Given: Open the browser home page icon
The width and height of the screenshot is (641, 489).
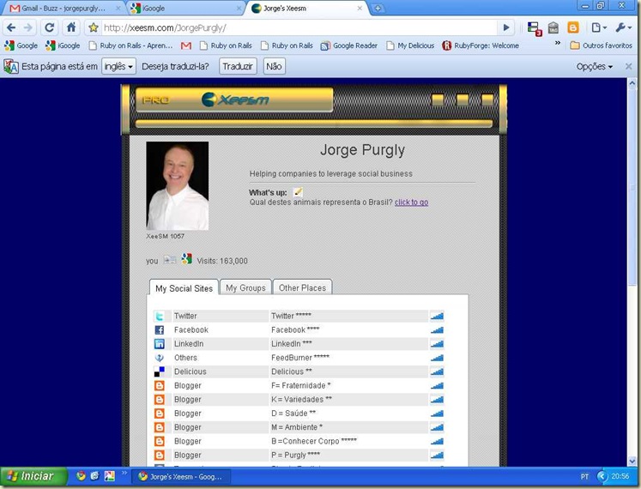Looking at the screenshot, I should point(71,27).
